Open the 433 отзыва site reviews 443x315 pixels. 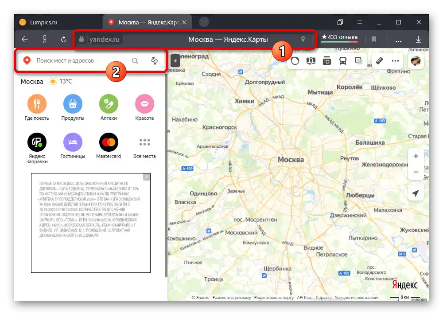pos(340,37)
